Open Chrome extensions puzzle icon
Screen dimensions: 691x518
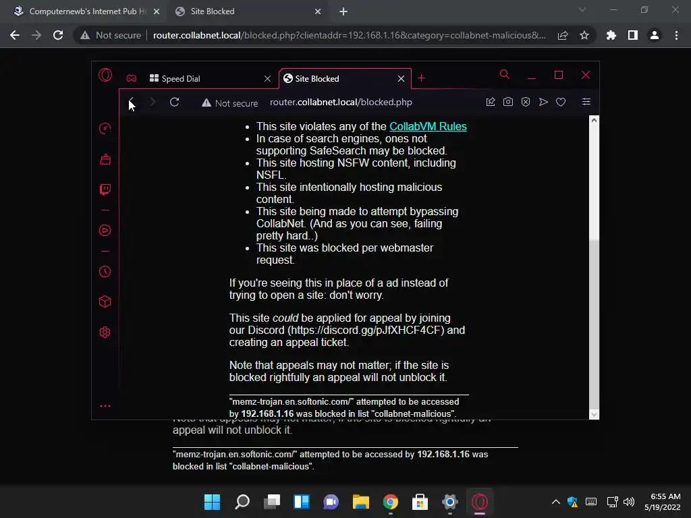(611, 35)
